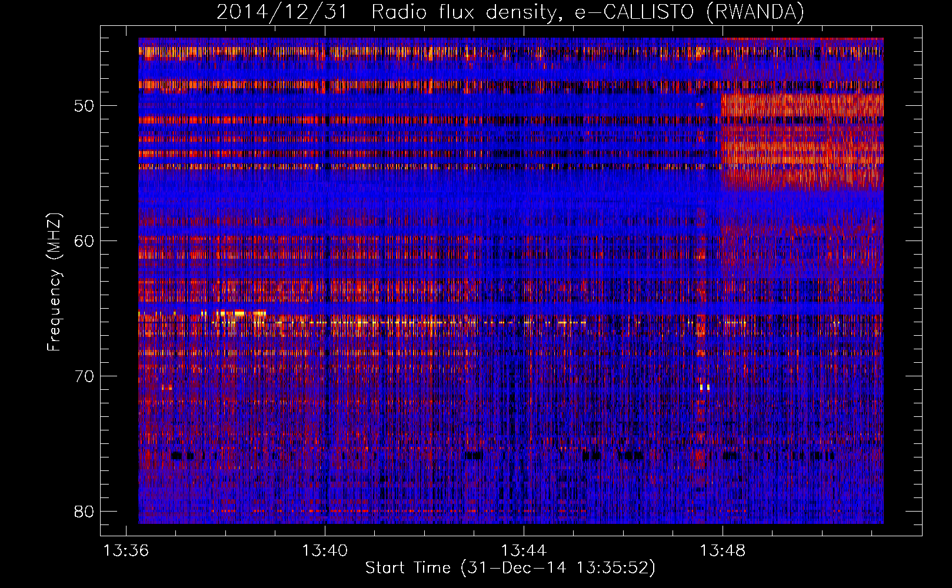The width and height of the screenshot is (952, 588).
Task: Click the "Frequency (MHZ)" y-axis label
Action: [54, 282]
